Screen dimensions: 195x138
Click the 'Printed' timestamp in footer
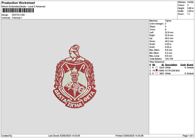[129, 136]
